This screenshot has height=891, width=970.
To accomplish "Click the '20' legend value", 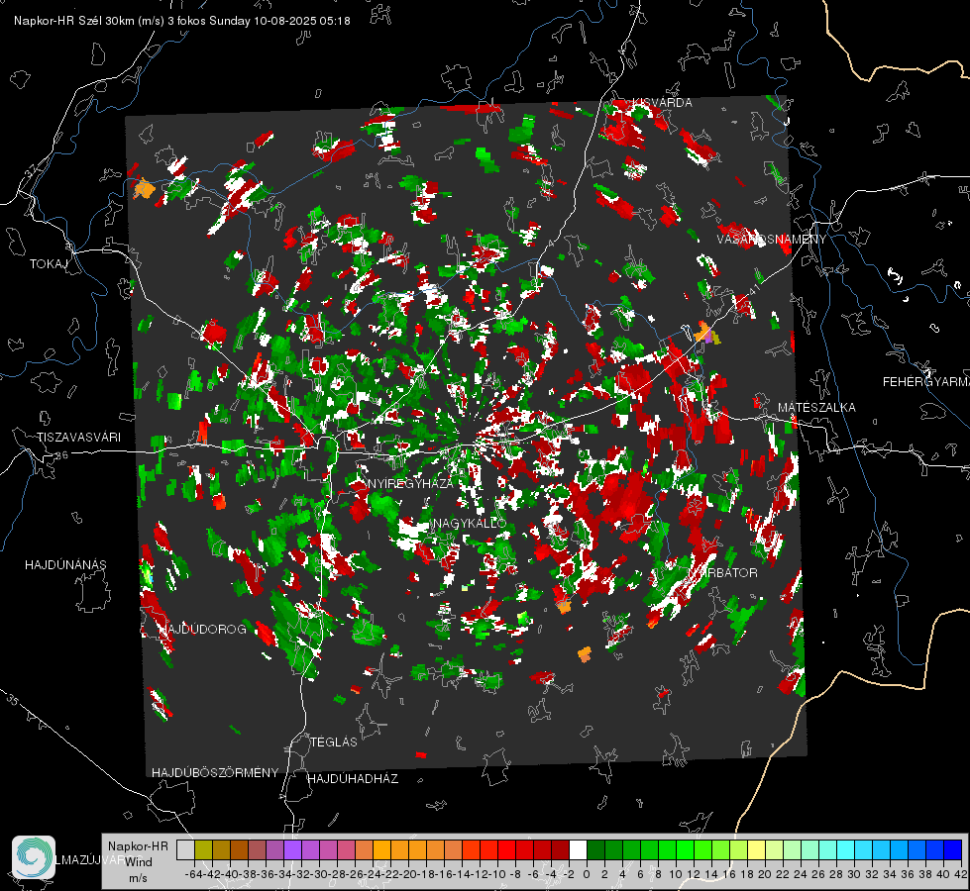I will click(765, 874).
